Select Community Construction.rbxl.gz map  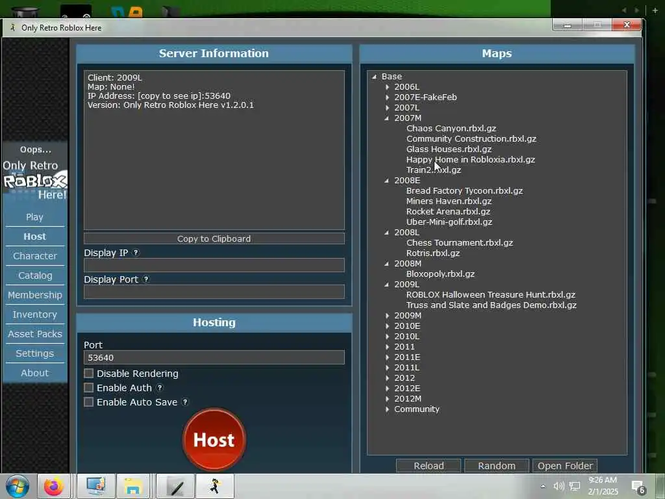click(x=471, y=139)
